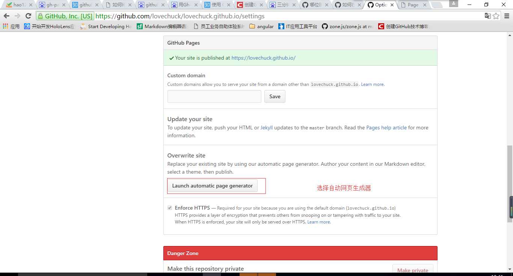
Task: Open the 员工业务自助体验系统 bookmark
Action: coord(219,26)
